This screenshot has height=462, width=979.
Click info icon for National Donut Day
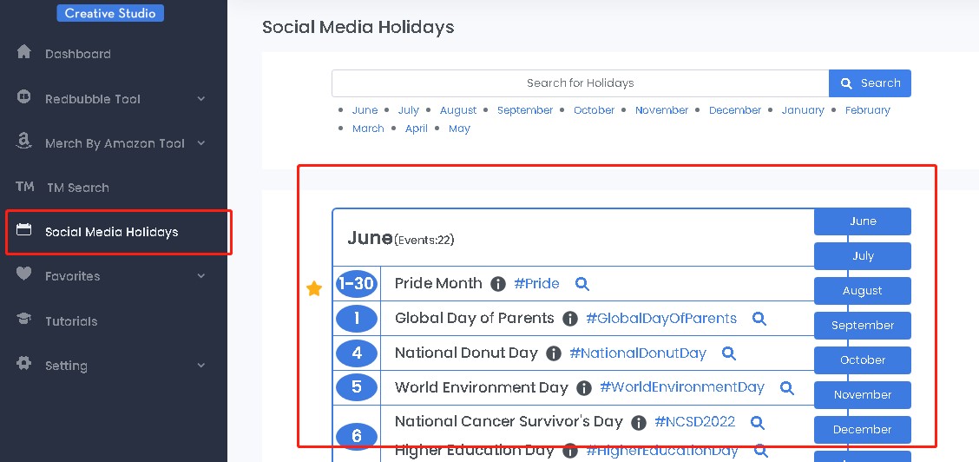(553, 353)
